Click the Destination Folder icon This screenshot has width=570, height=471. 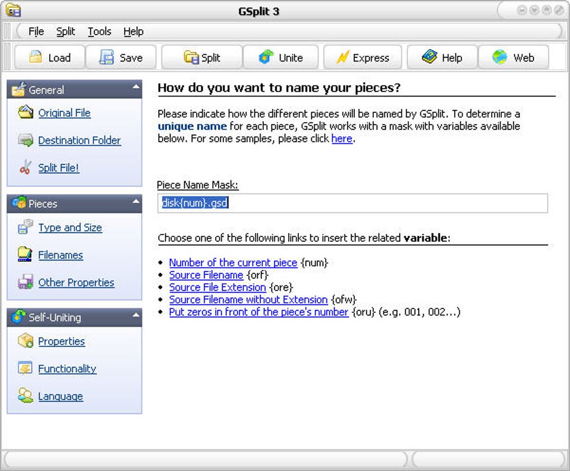pyautogui.click(x=25, y=140)
